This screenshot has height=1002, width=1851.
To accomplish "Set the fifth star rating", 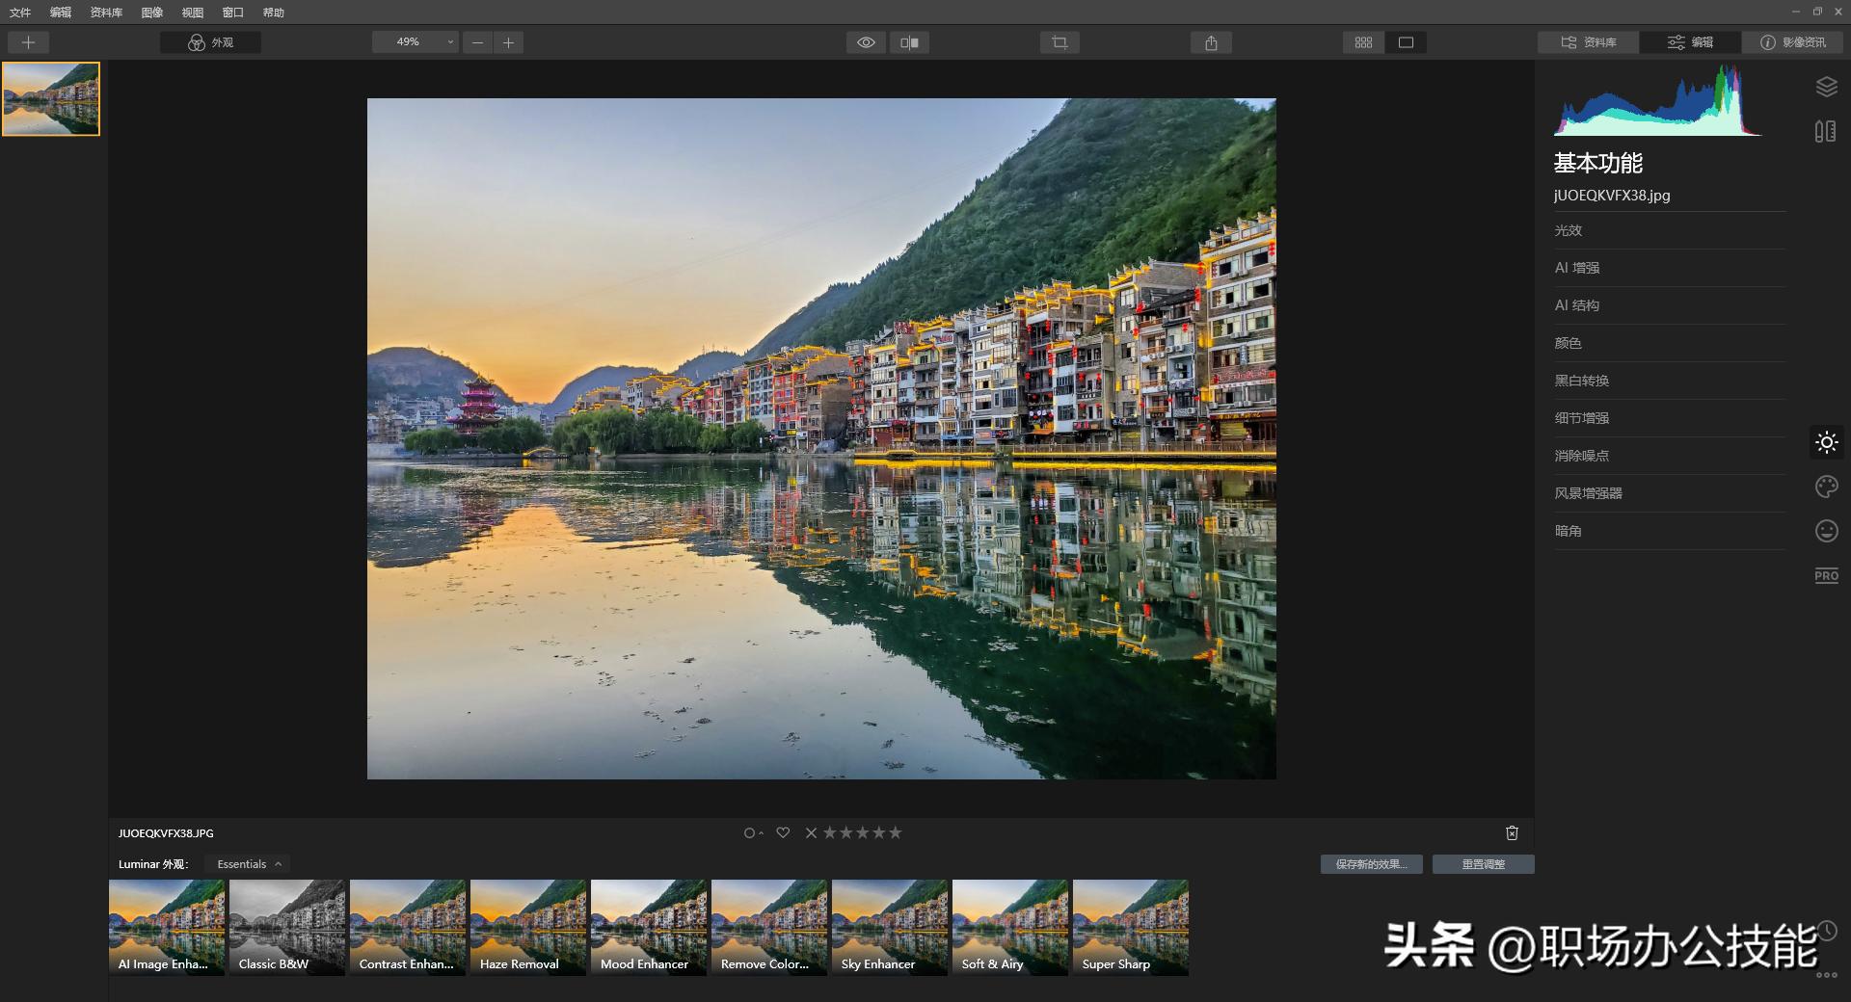I will pyautogui.click(x=896, y=833).
